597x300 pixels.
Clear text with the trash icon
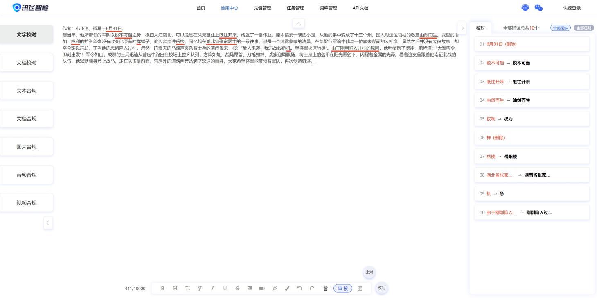[326, 289]
